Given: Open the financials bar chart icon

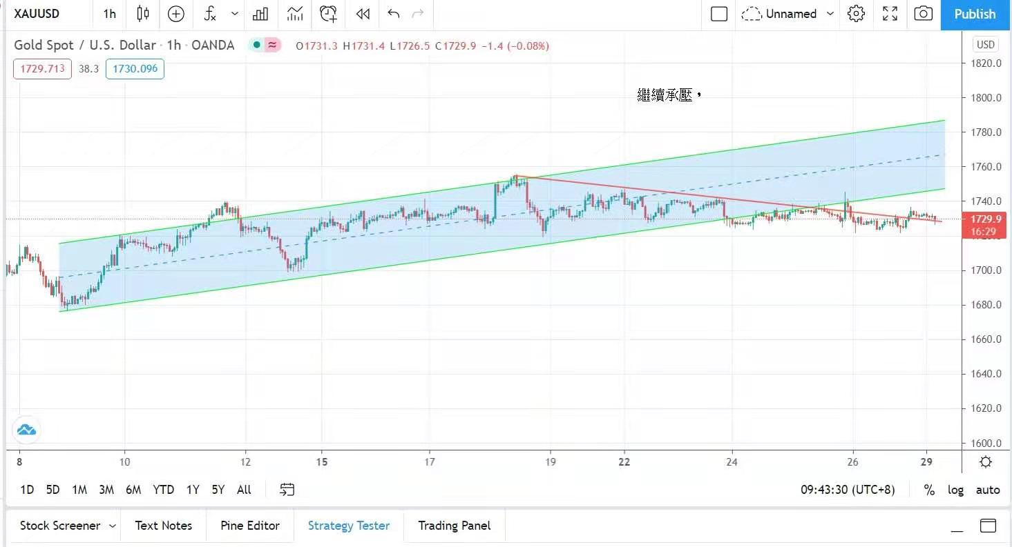Looking at the screenshot, I should (260, 14).
